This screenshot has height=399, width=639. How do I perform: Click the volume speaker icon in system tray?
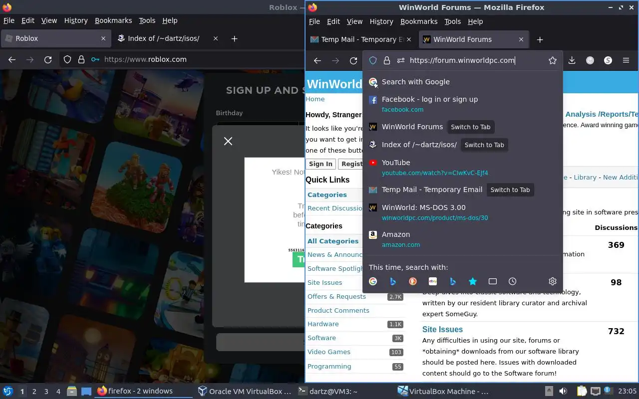point(563,391)
